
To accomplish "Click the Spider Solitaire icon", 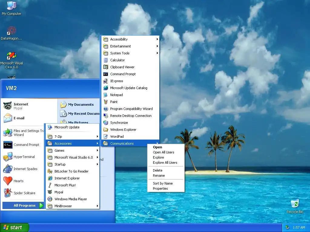I will pyautogui.click(x=8, y=193).
